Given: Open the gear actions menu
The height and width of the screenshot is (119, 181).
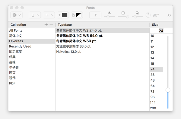Looking at the screenshot, I should click(17, 15).
